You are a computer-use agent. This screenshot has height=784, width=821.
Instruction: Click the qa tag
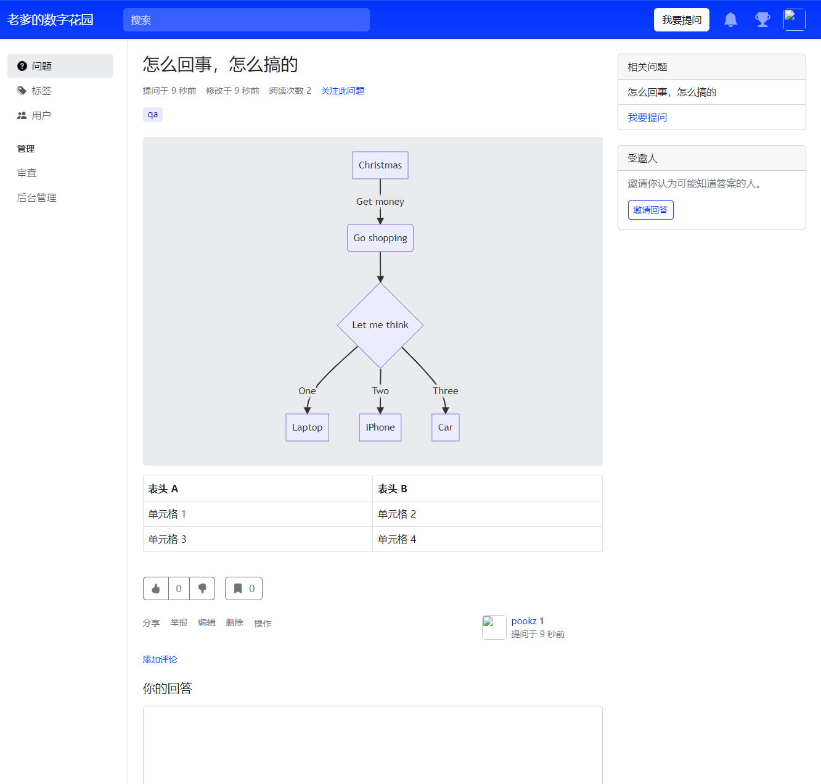[153, 114]
